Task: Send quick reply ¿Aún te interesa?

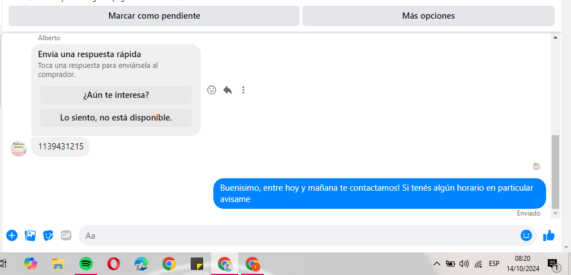Action: [x=116, y=95]
